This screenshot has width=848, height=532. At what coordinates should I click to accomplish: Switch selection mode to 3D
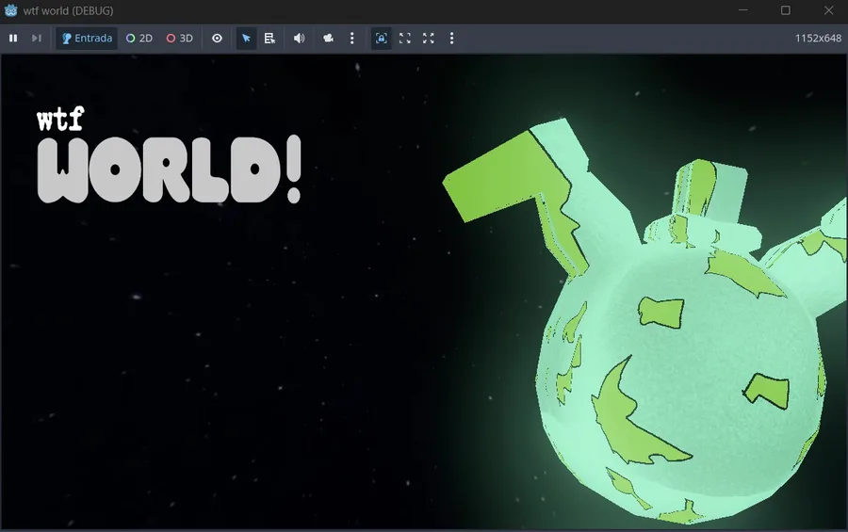(180, 39)
